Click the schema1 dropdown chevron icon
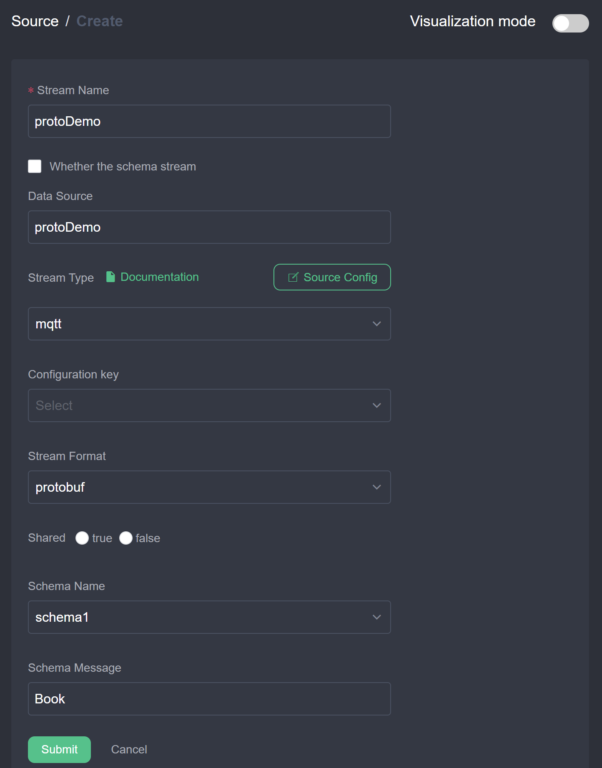602x768 pixels. [x=377, y=617]
